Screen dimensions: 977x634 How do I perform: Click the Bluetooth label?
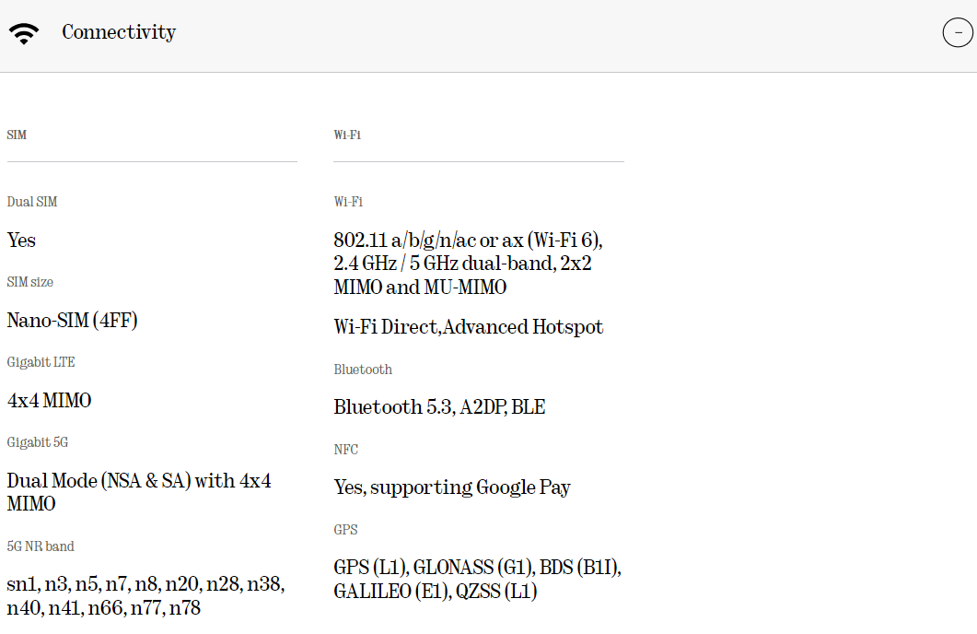click(x=363, y=370)
